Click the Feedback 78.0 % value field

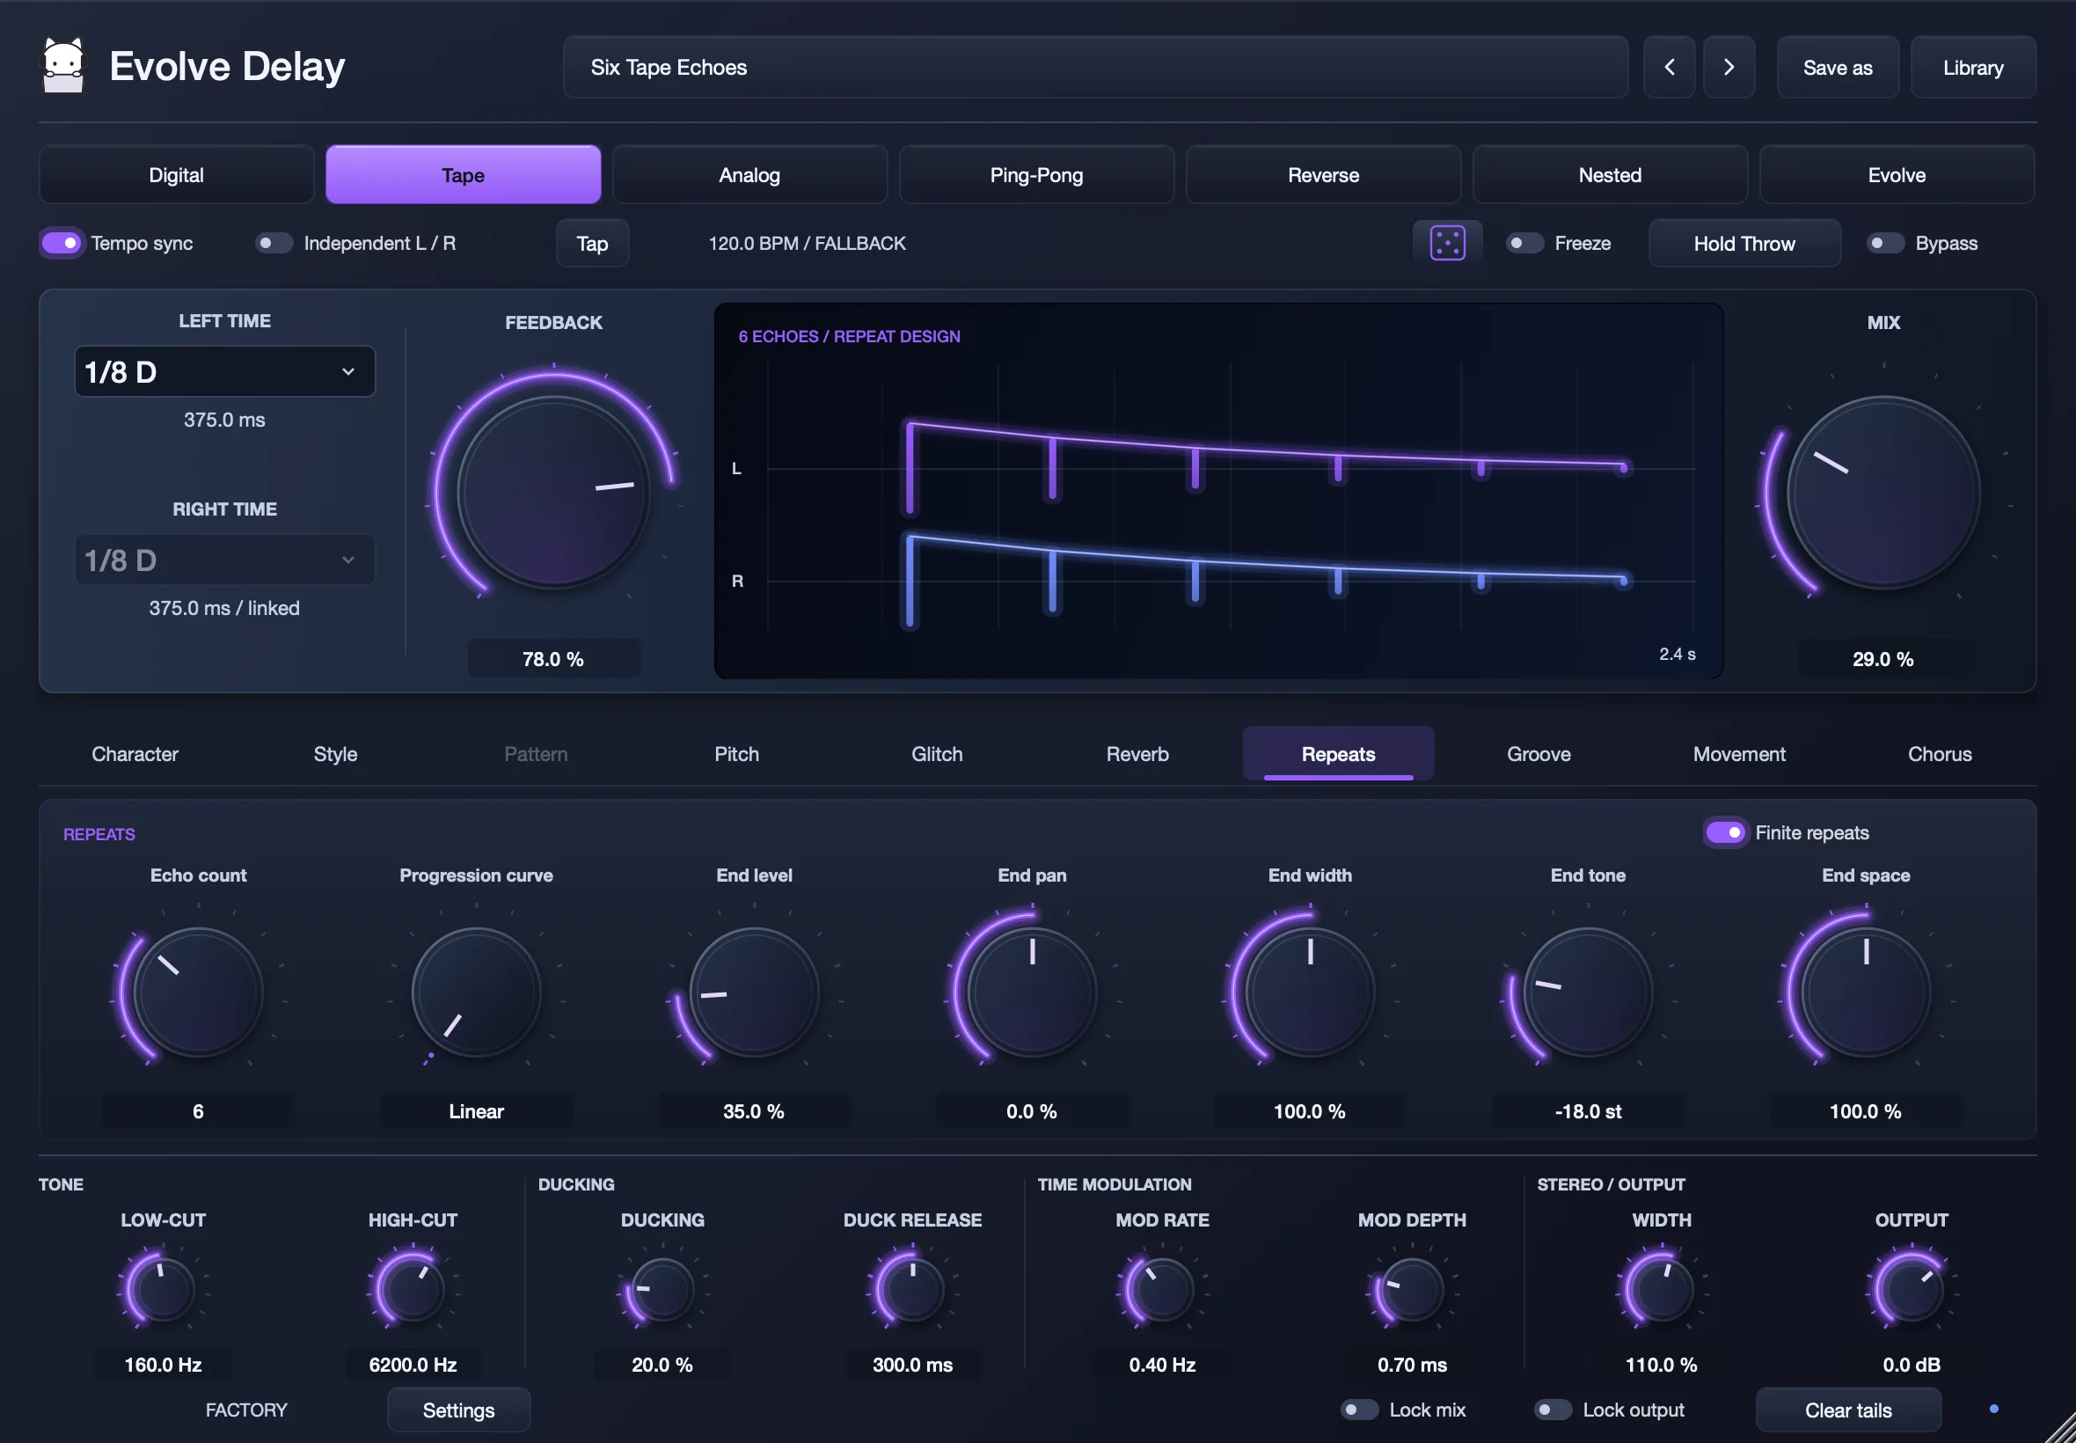click(553, 659)
